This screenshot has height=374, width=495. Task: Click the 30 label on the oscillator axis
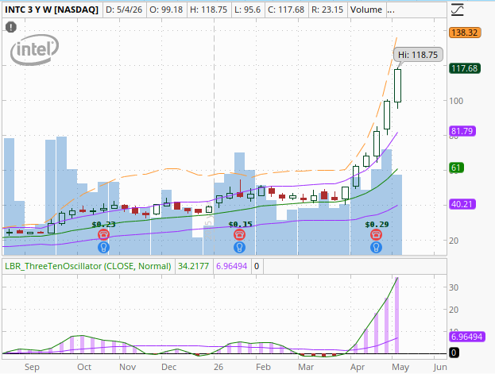[454, 287]
